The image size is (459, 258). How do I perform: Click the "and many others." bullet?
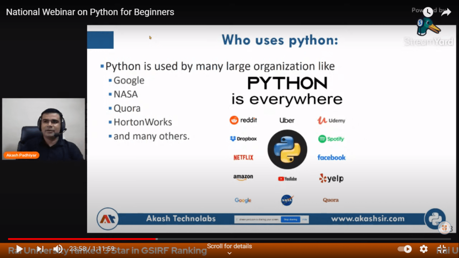click(152, 136)
